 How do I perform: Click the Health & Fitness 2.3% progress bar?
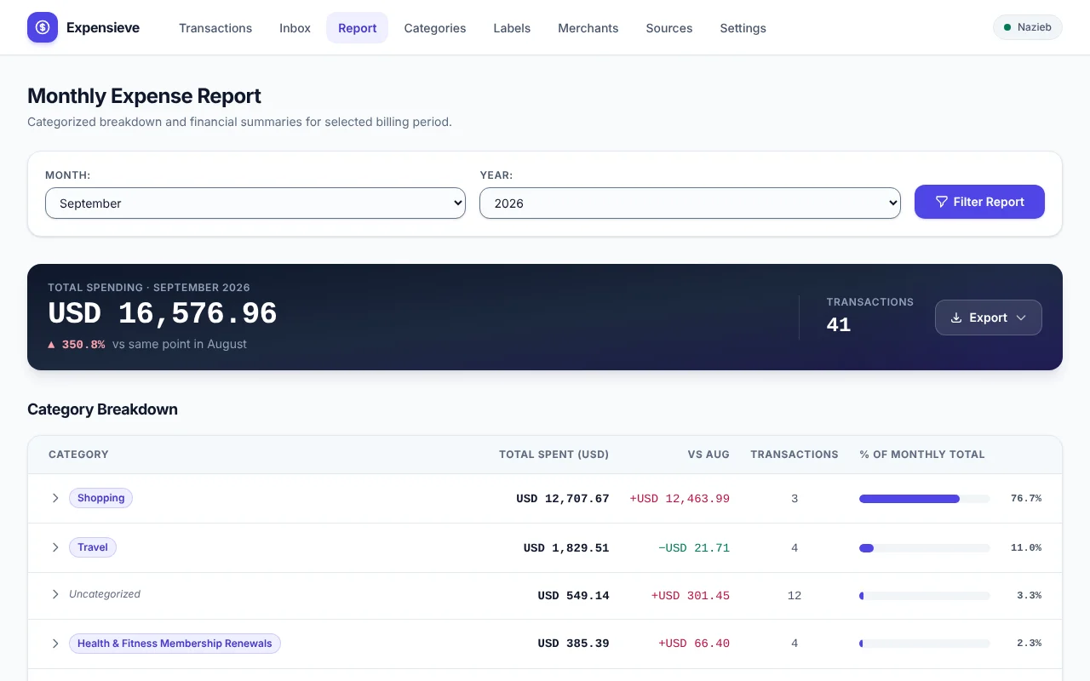924,644
